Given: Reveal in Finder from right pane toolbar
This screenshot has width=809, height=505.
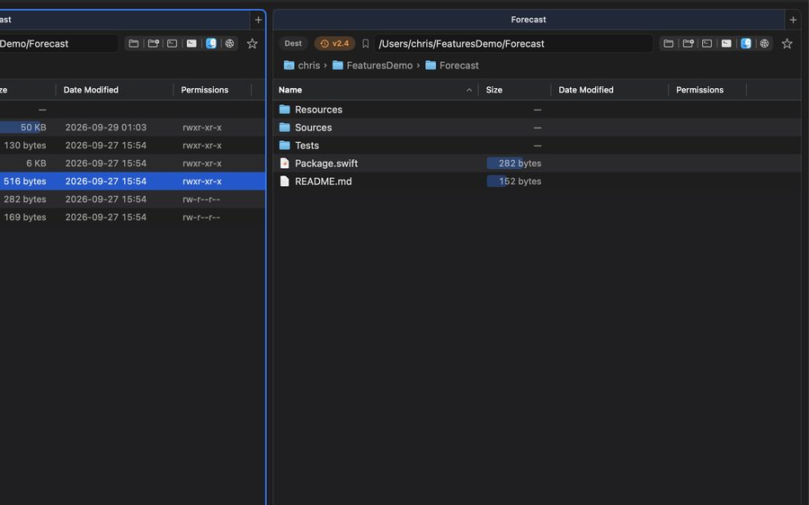Looking at the screenshot, I should [745, 43].
